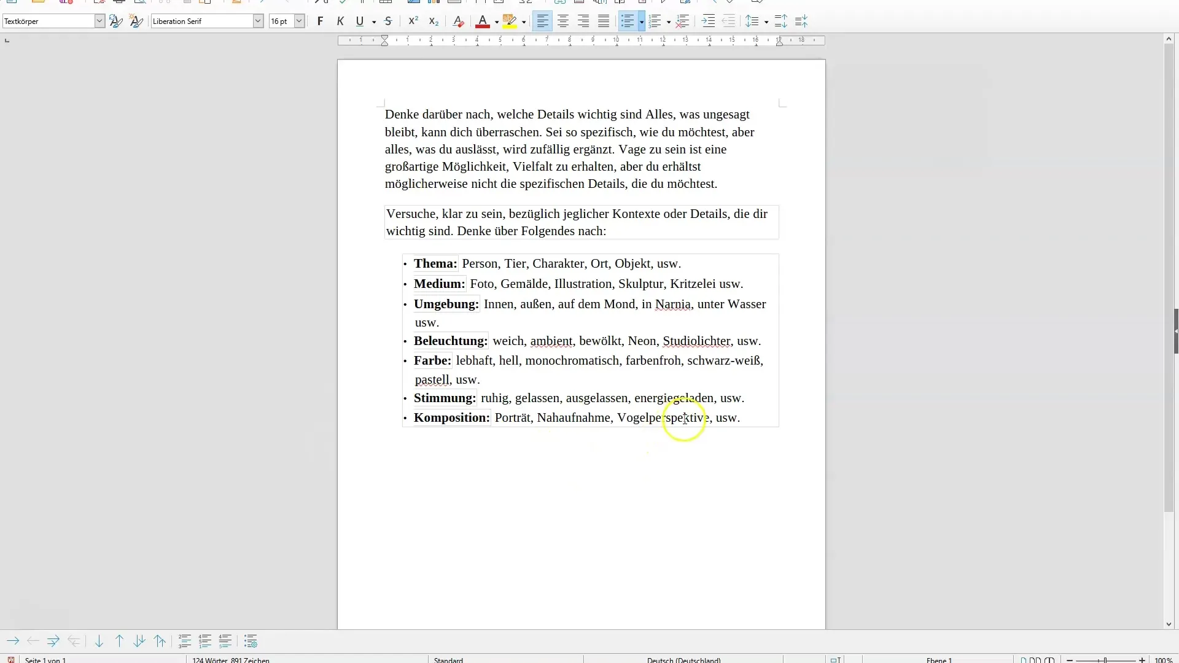Select Subscript formatting icon
This screenshot has height=663, width=1179.
click(x=433, y=21)
